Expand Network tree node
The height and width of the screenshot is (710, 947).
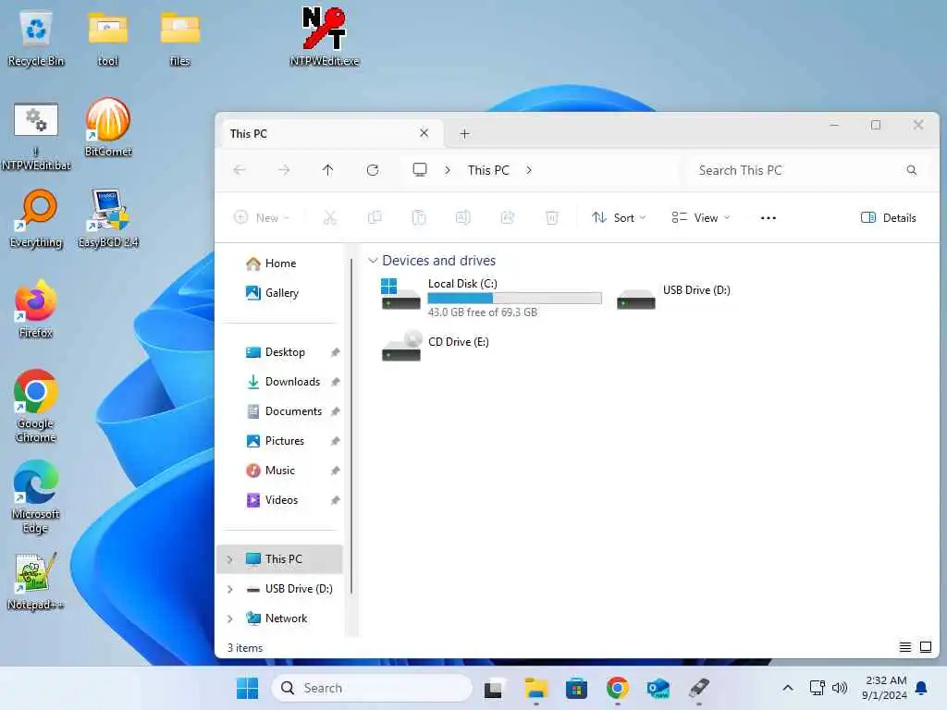[230, 618]
